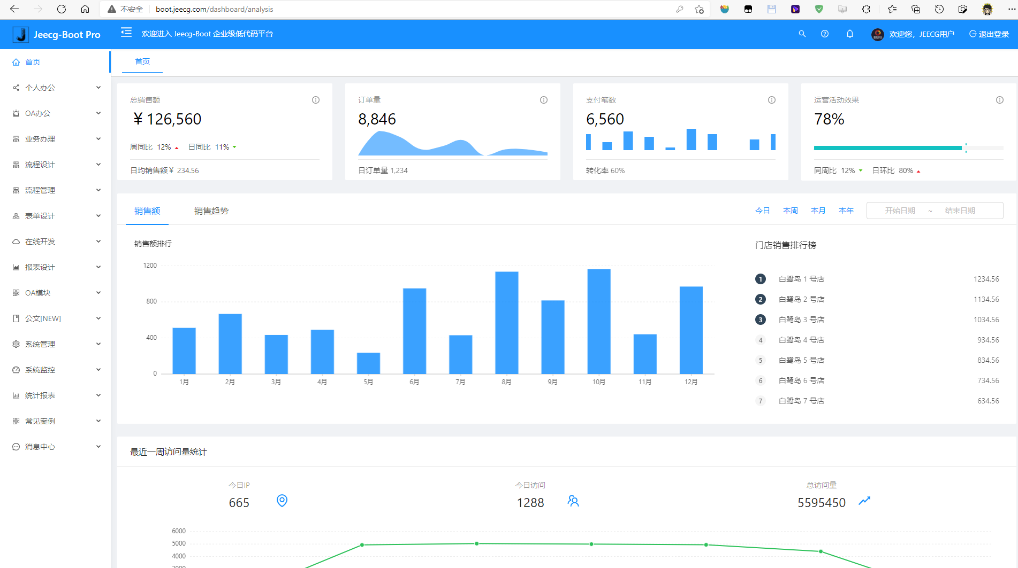Expand the 流程设计 sidebar menu
Image resolution: width=1018 pixels, height=568 pixels.
(x=56, y=165)
